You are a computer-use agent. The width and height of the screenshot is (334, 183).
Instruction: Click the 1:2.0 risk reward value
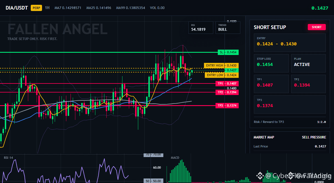[x=321, y=122]
